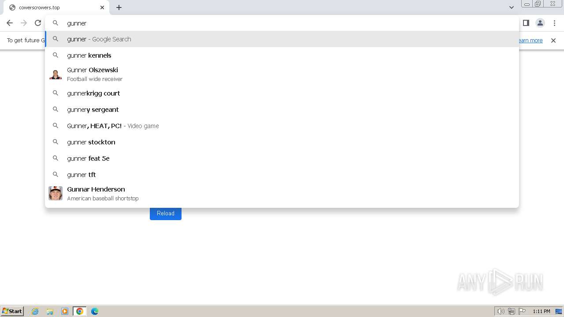564x317 pixels.
Task: Dismiss the infobar with its X button
Action: [553, 41]
